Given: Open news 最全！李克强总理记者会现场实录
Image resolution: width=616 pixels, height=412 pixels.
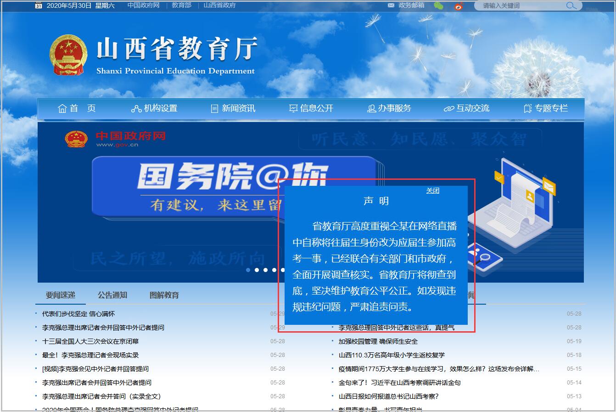Looking at the screenshot, I should pos(90,355).
